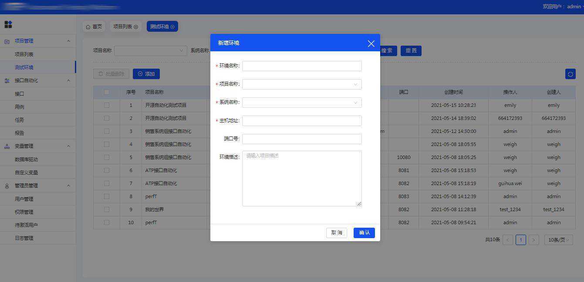Switch to the 项目列表 tab
The image size is (584, 282).
[125, 27]
